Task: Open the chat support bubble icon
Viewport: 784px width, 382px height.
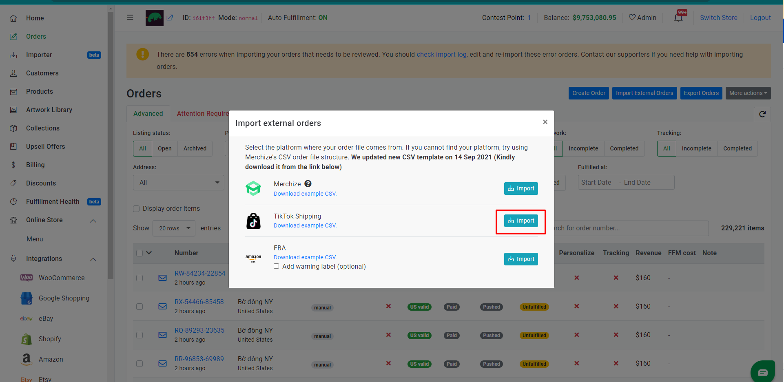Action: (763, 372)
